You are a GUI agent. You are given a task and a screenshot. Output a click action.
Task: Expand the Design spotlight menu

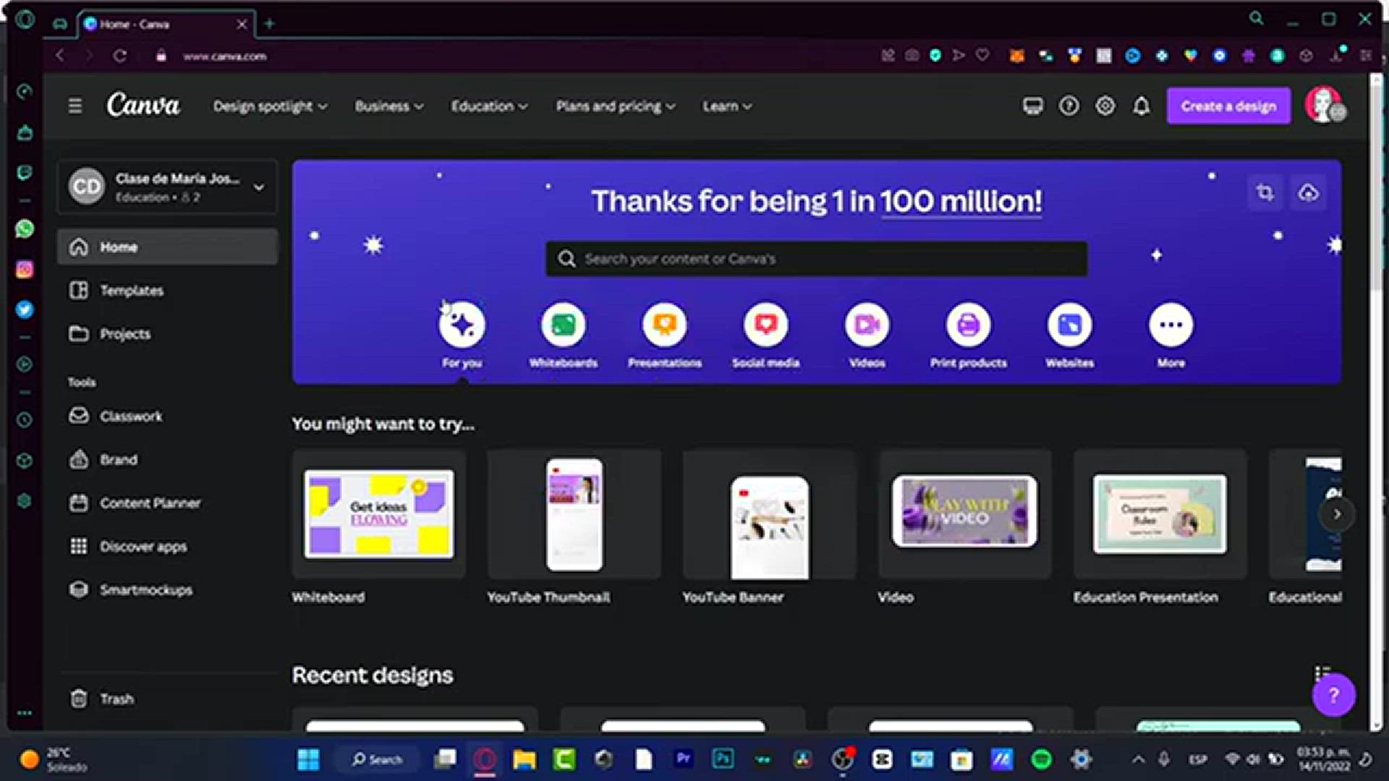270,106
